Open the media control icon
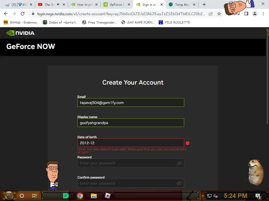Viewport: 269px width, 201px height. point(238,14)
